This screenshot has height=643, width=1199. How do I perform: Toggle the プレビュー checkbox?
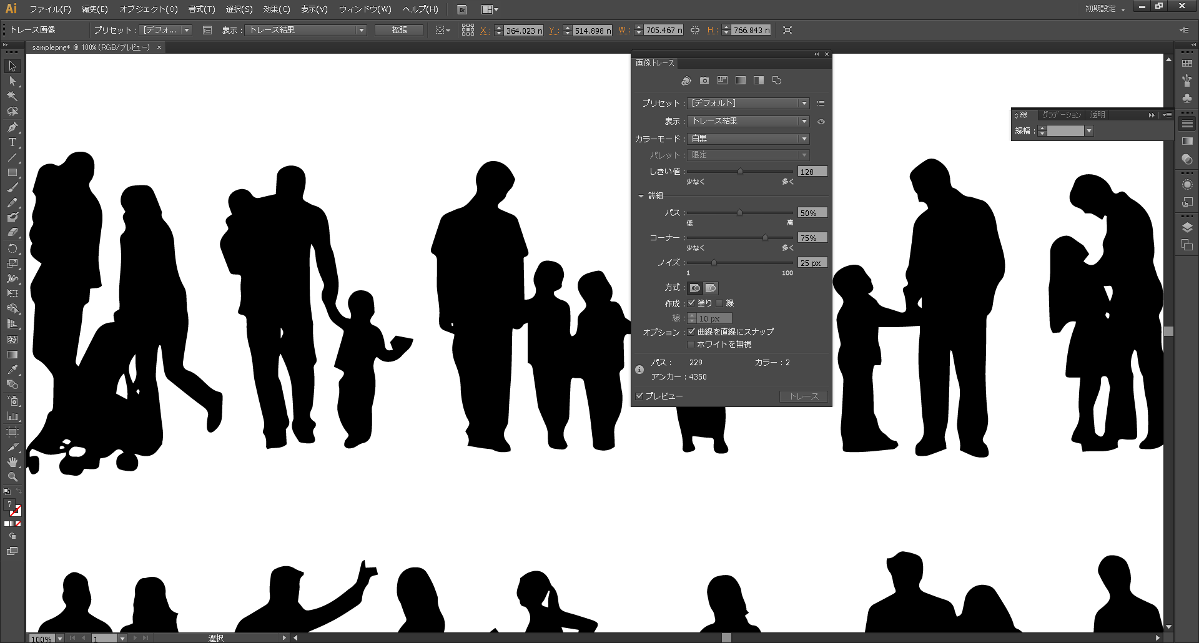pyautogui.click(x=639, y=396)
